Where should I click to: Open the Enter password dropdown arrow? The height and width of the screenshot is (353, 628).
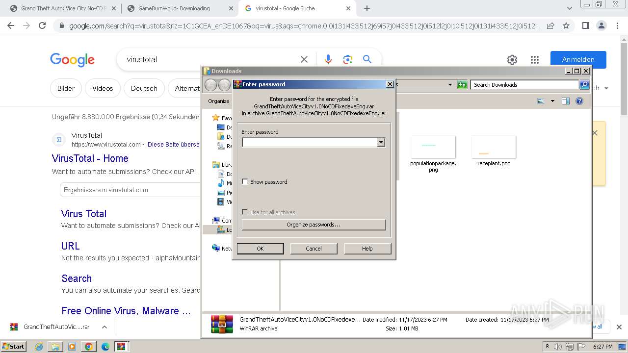(381, 142)
